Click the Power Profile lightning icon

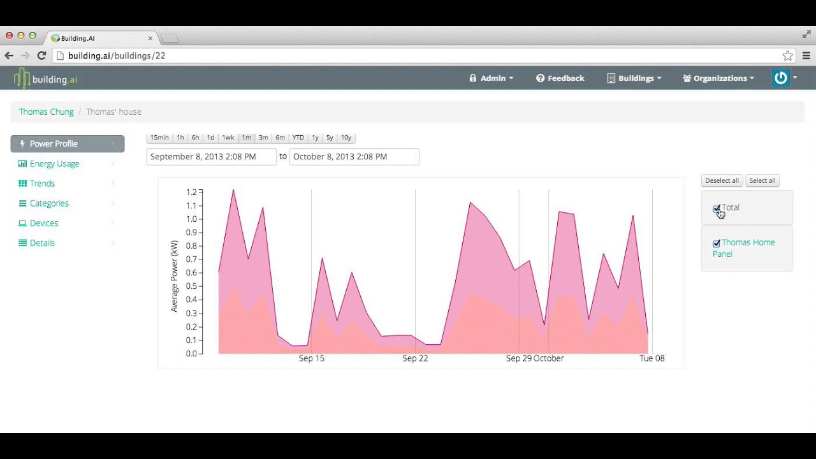[x=22, y=143]
